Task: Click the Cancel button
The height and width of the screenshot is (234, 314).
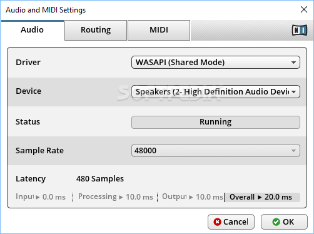Action: (x=231, y=222)
